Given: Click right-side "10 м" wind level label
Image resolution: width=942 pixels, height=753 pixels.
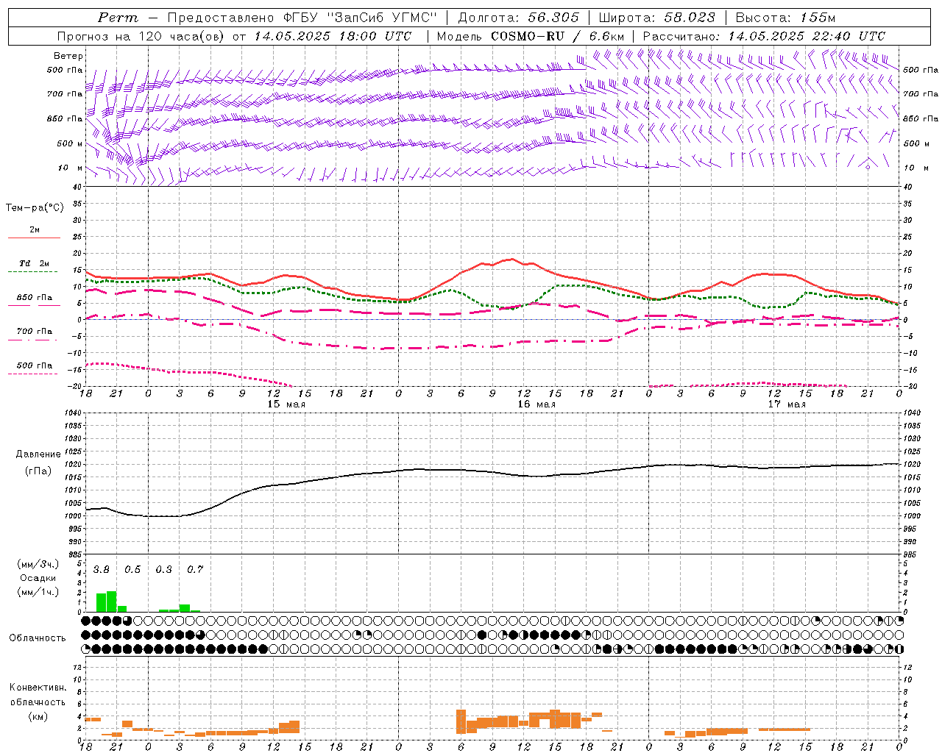Looking at the screenshot, I should click(916, 168).
